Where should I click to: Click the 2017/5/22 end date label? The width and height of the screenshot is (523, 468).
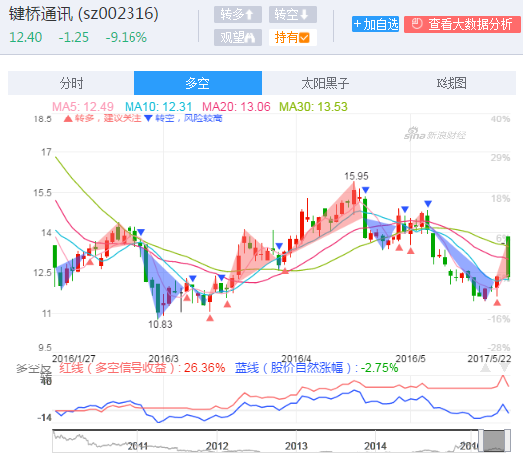(x=489, y=359)
